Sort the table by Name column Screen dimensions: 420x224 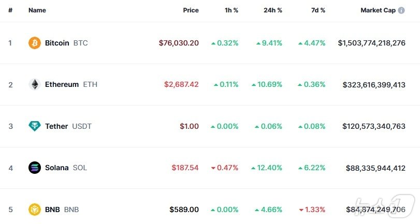(x=37, y=10)
